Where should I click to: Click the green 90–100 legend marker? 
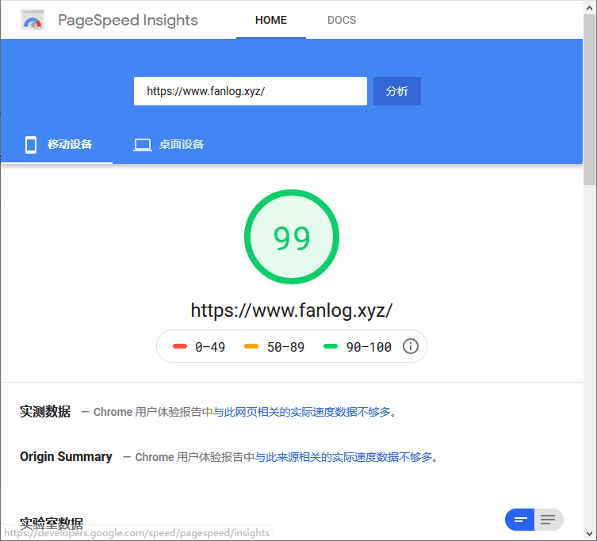[x=331, y=346]
